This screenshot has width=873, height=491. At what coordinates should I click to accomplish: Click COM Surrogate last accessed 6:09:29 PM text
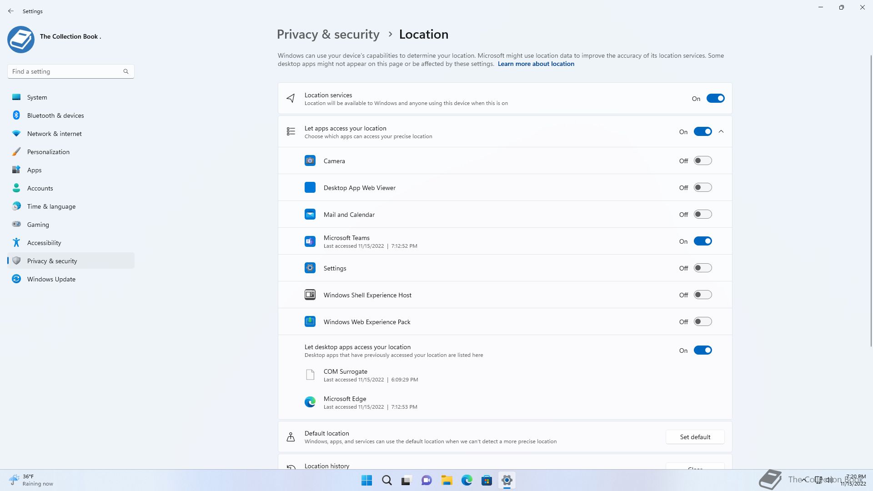point(371,380)
